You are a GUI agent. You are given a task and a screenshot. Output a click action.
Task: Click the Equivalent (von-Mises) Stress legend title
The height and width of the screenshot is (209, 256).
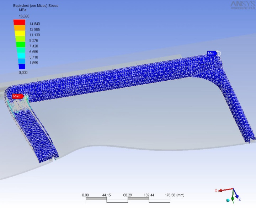click(x=36, y=6)
